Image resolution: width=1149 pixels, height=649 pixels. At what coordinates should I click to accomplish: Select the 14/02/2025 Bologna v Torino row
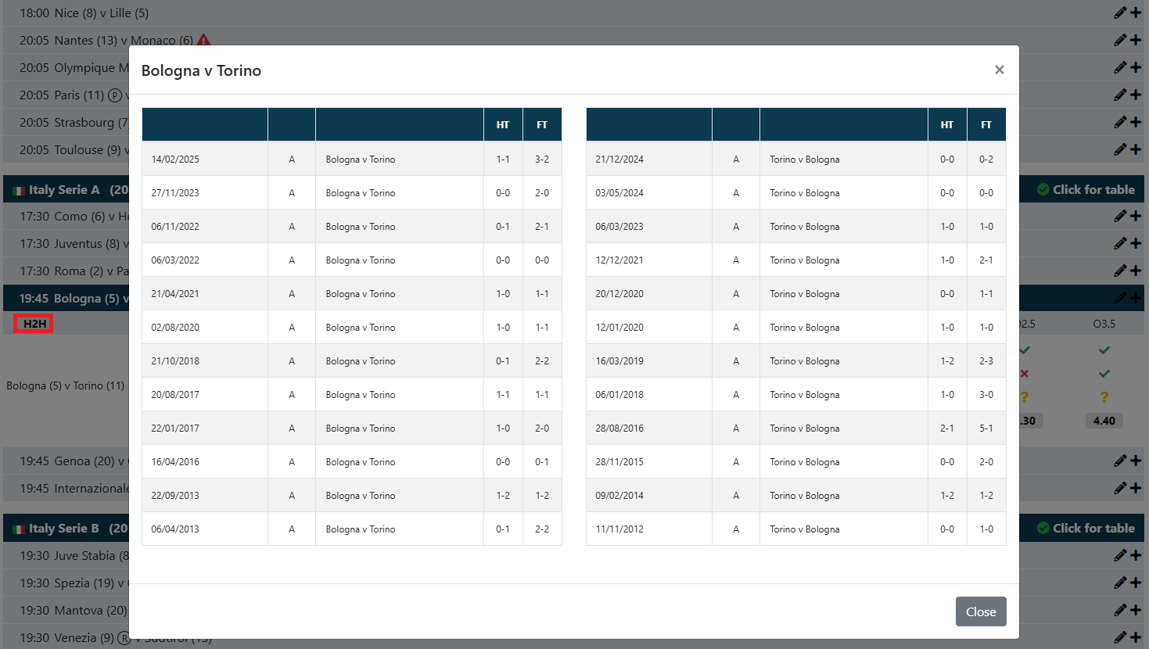tap(351, 160)
